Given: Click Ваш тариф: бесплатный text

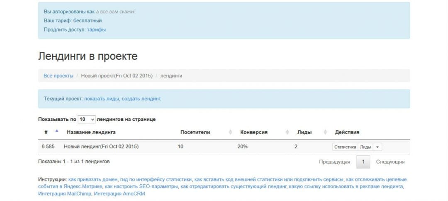Looking at the screenshot, I should [x=73, y=21].
